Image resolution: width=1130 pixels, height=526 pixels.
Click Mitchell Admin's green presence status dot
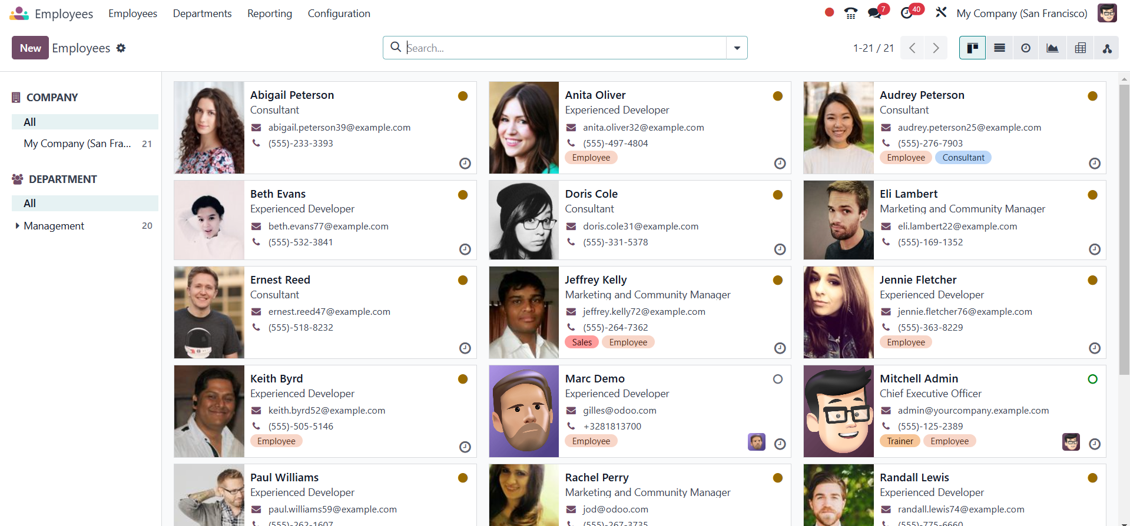click(1092, 379)
